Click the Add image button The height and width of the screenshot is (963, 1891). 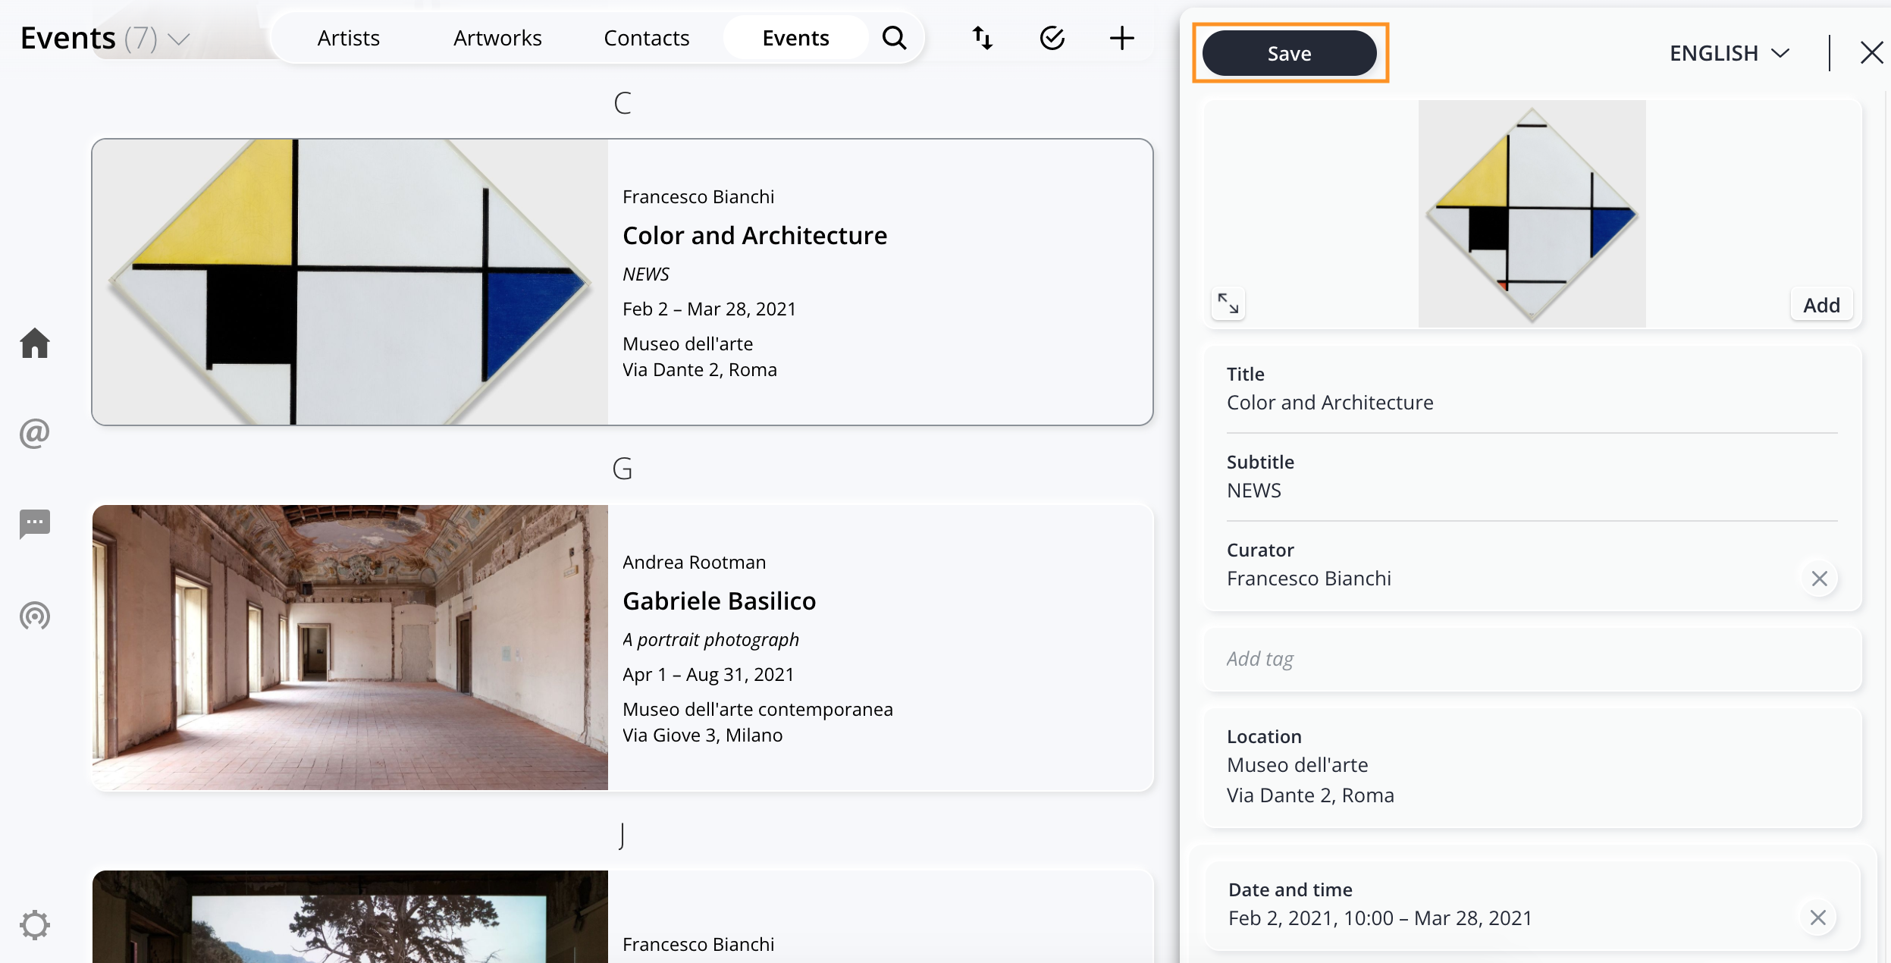pyautogui.click(x=1821, y=305)
